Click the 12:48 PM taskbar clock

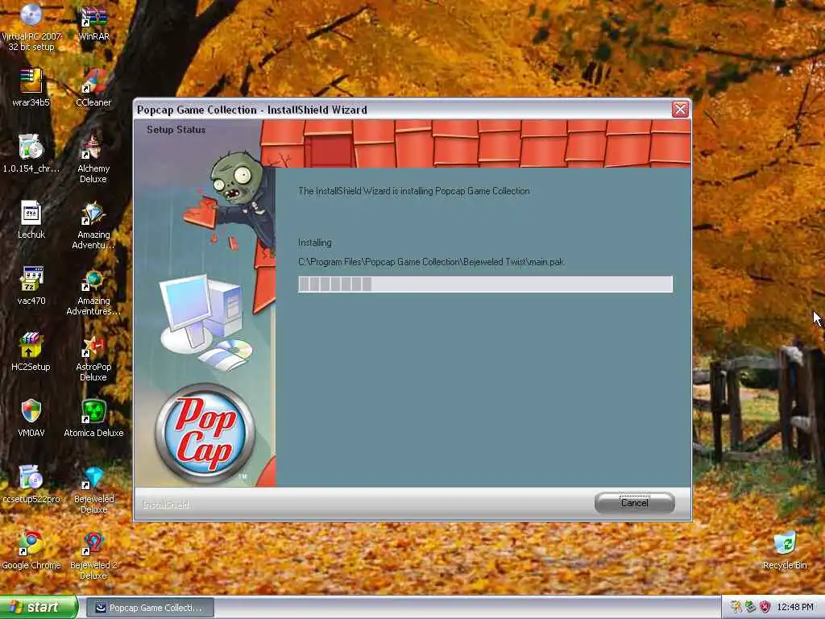[795, 608]
